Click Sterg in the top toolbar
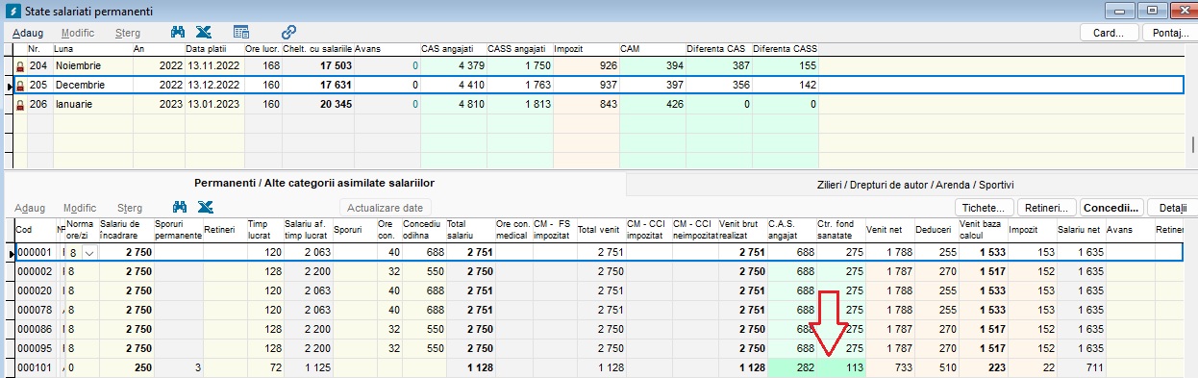 tap(128, 33)
